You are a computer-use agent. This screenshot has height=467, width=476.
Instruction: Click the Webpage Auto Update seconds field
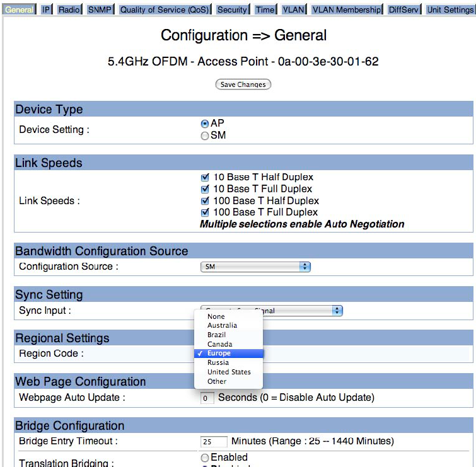pos(207,398)
